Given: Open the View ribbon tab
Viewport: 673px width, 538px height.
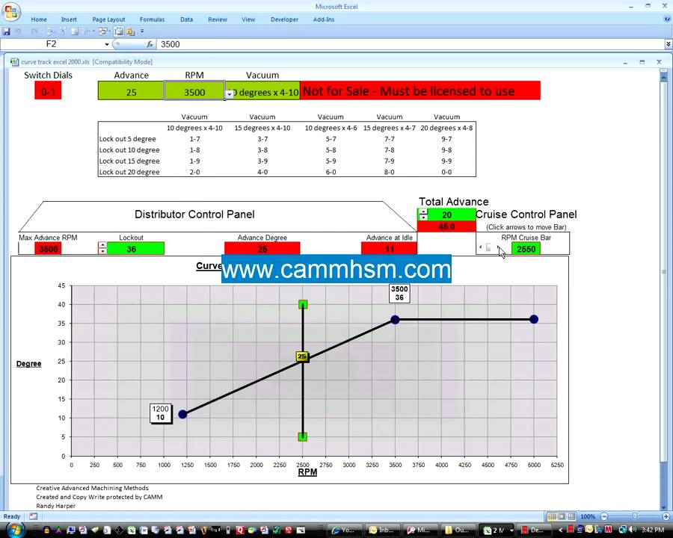Looking at the screenshot, I should click(248, 19).
